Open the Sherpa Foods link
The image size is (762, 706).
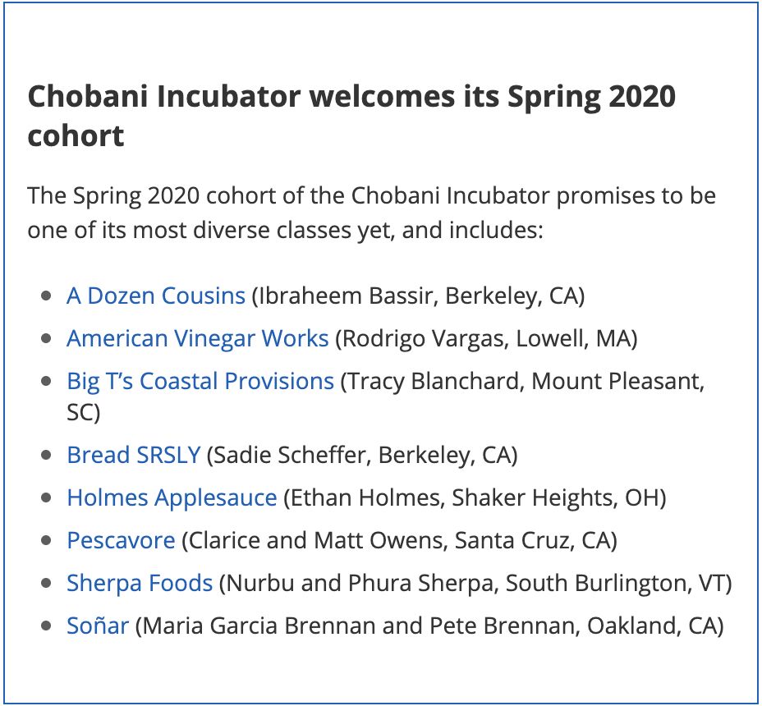point(140,583)
